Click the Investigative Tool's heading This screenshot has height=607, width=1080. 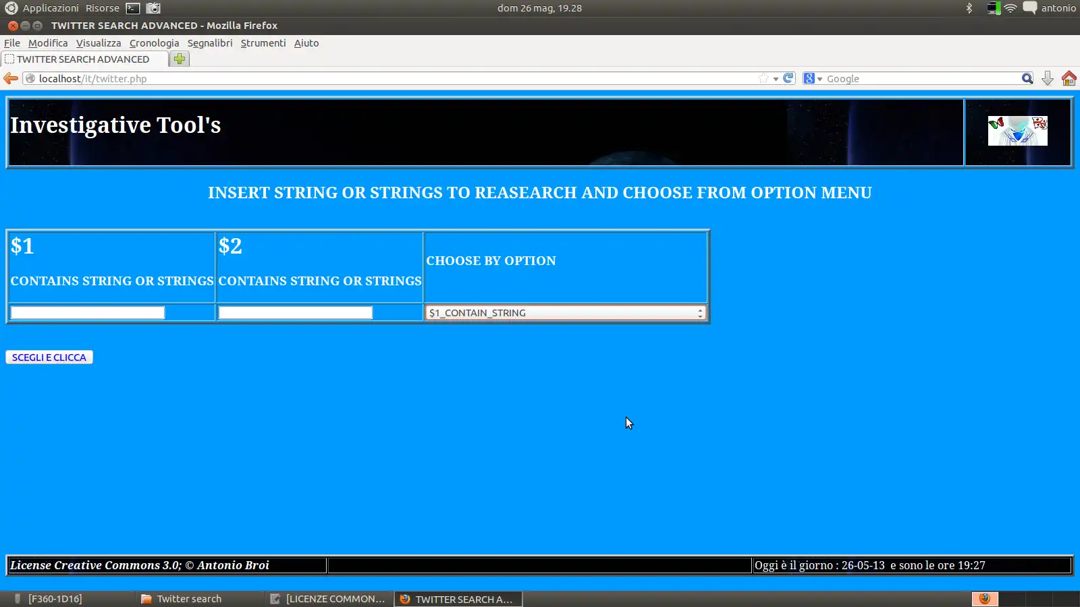115,125
